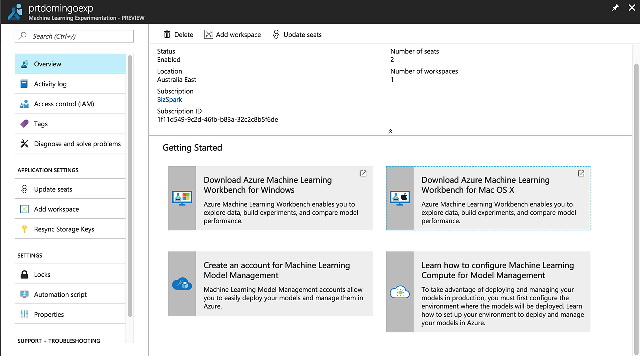Viewport: 640px width, 356px height.
Task: Open Diagnose and solve problems tool
Action: (24, 143)
